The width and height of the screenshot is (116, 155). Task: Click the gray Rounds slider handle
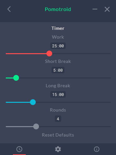click(36, 126)
